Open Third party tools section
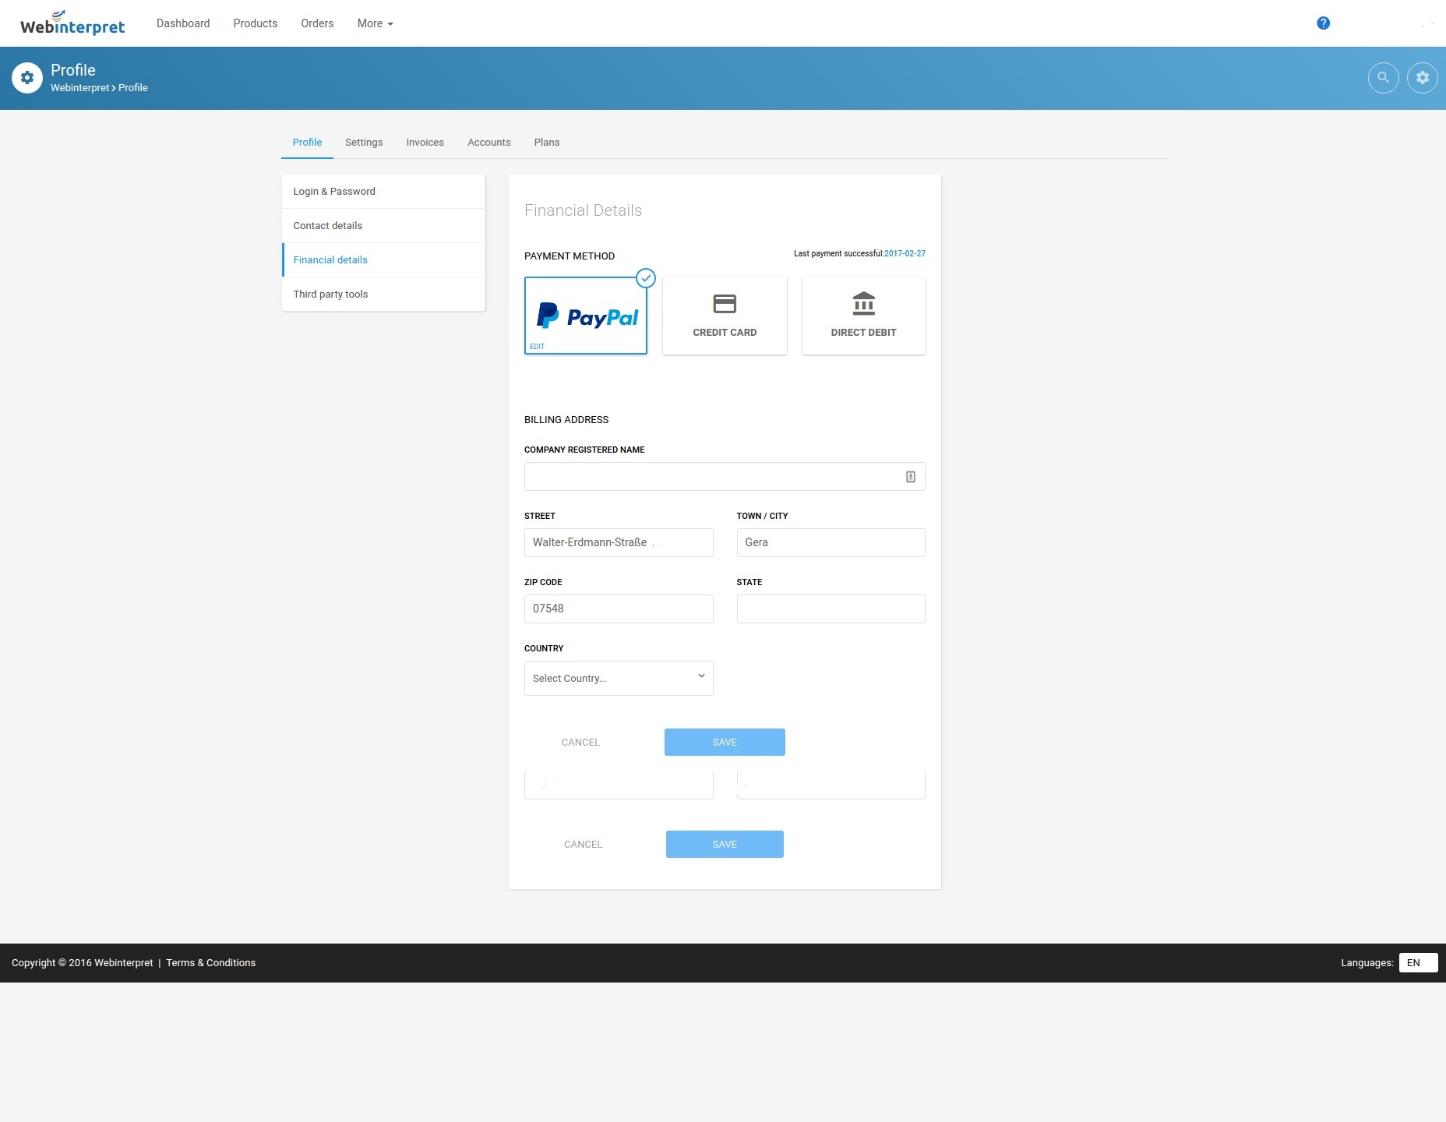Screen dimensions: 1446x1122 click(383, 295)
